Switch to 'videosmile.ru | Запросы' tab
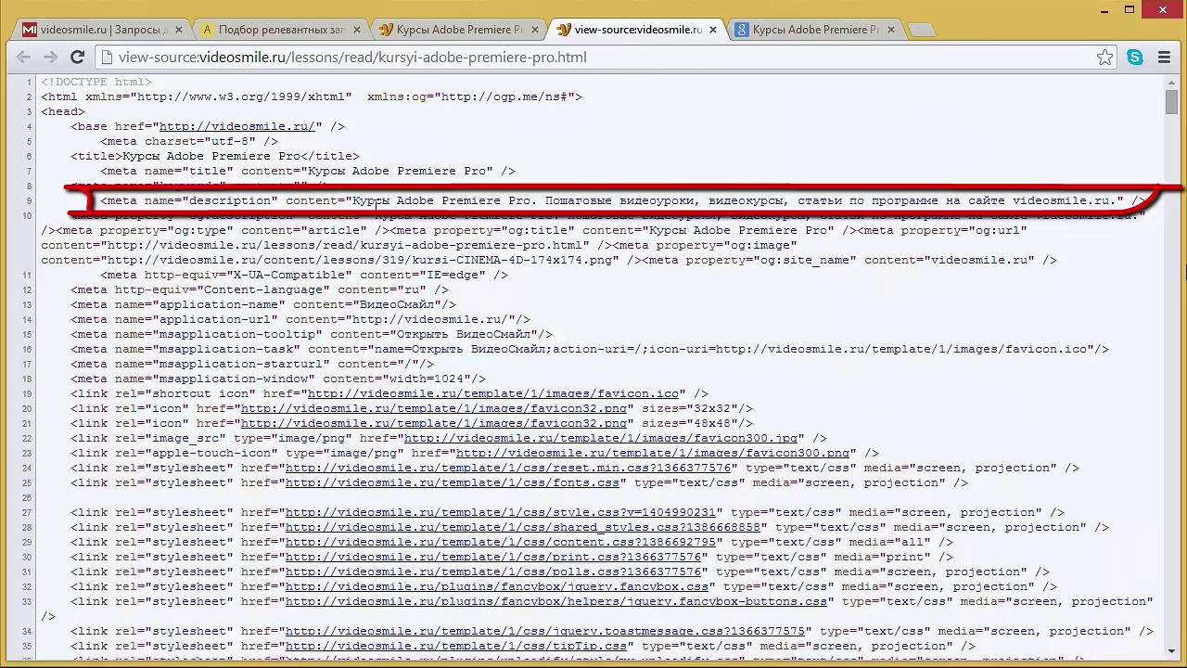This screenshot has height=668, width=1187. pos(93,30)
